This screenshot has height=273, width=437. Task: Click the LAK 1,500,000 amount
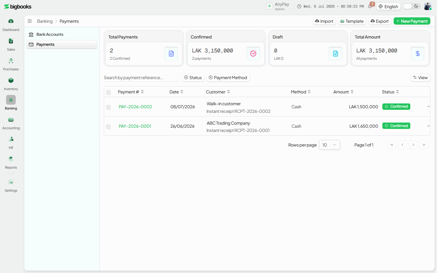[364, 107]
